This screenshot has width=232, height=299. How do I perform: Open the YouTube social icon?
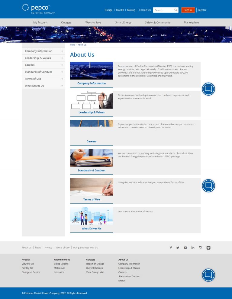coord(185,248)
